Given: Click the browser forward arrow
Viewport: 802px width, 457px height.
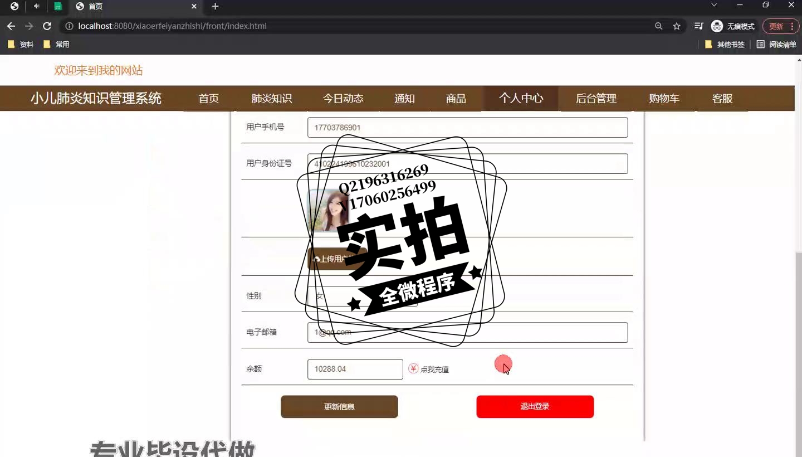Looking at the screenshot, I should pyautogui.click(x=29, y=26).
